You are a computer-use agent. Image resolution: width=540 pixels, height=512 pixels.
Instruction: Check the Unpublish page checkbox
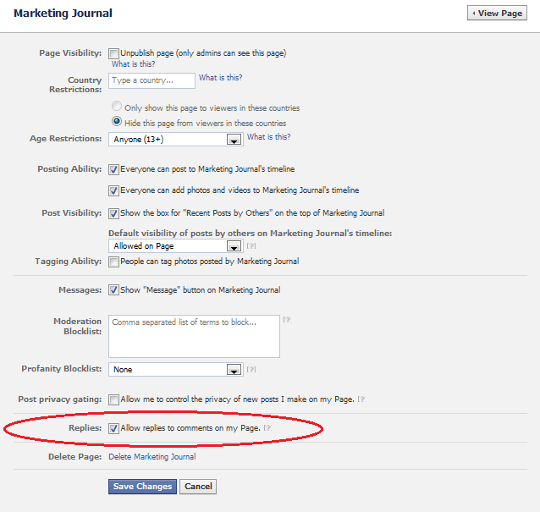pyautogui.click(x=113, y=53)
